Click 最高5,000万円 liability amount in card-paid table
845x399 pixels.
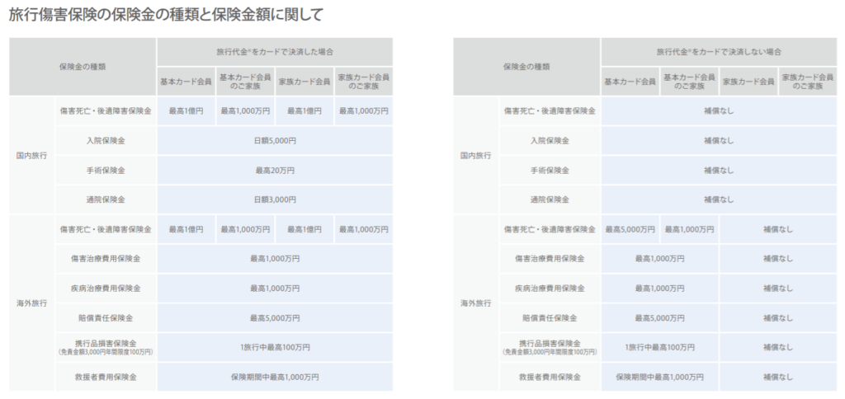[x=274, y=317]
